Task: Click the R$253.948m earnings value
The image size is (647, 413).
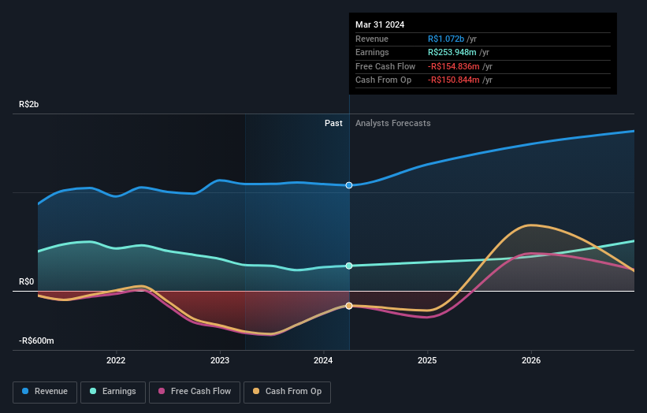Action: (x=452, y=52)
